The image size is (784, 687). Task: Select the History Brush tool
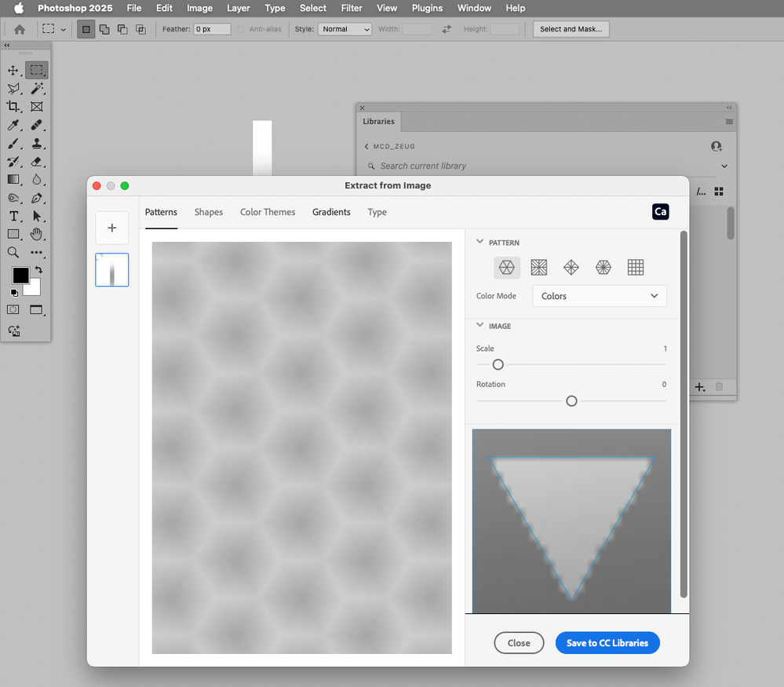pos(13,162)
